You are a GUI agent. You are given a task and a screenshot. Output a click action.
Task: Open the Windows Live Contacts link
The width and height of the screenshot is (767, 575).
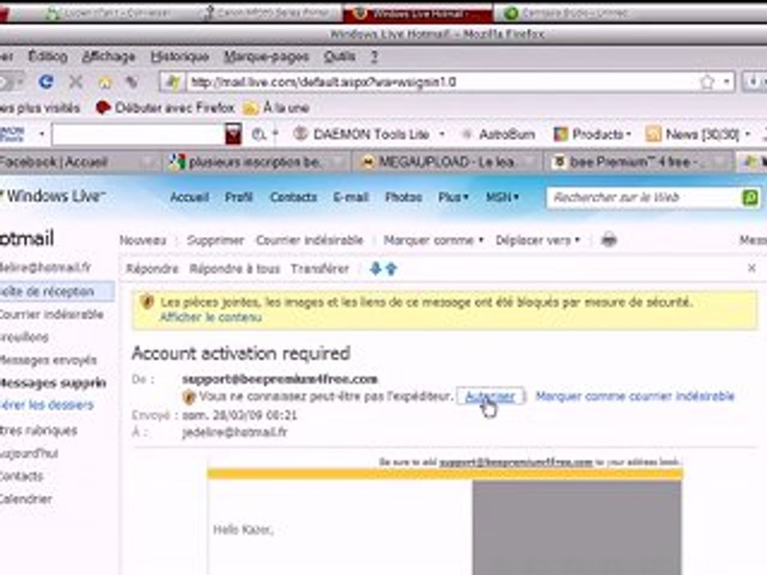293,197
